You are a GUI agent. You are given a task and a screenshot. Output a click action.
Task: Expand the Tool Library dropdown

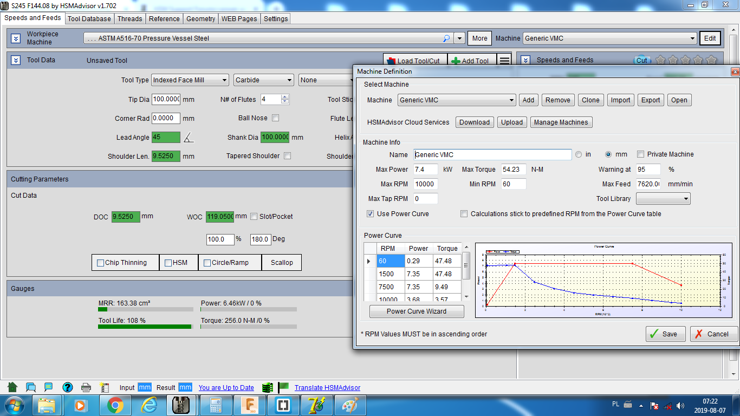pyautogui.click(x=663, y=199)
